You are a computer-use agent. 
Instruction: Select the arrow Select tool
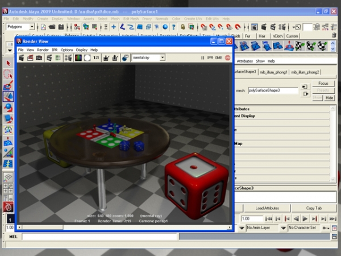point(9,63)
